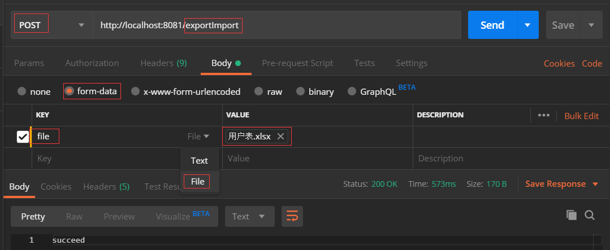Click the succeed response text
The image size is (610, 250).
pyautogui.click(x=69, y=240)
